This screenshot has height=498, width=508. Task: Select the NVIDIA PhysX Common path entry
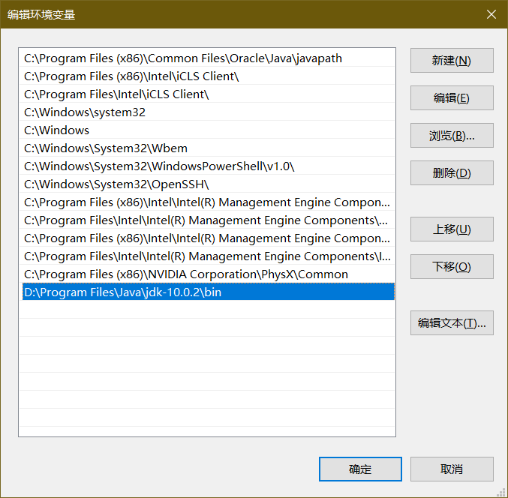pos(186,274)
